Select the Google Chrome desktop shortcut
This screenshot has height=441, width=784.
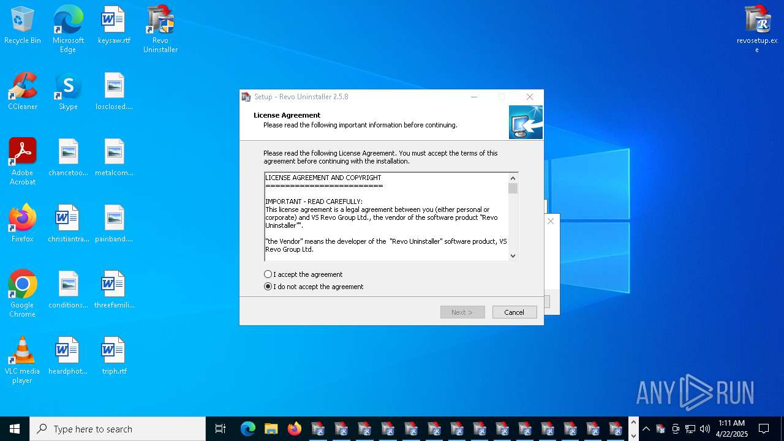(x=23, y=294)
